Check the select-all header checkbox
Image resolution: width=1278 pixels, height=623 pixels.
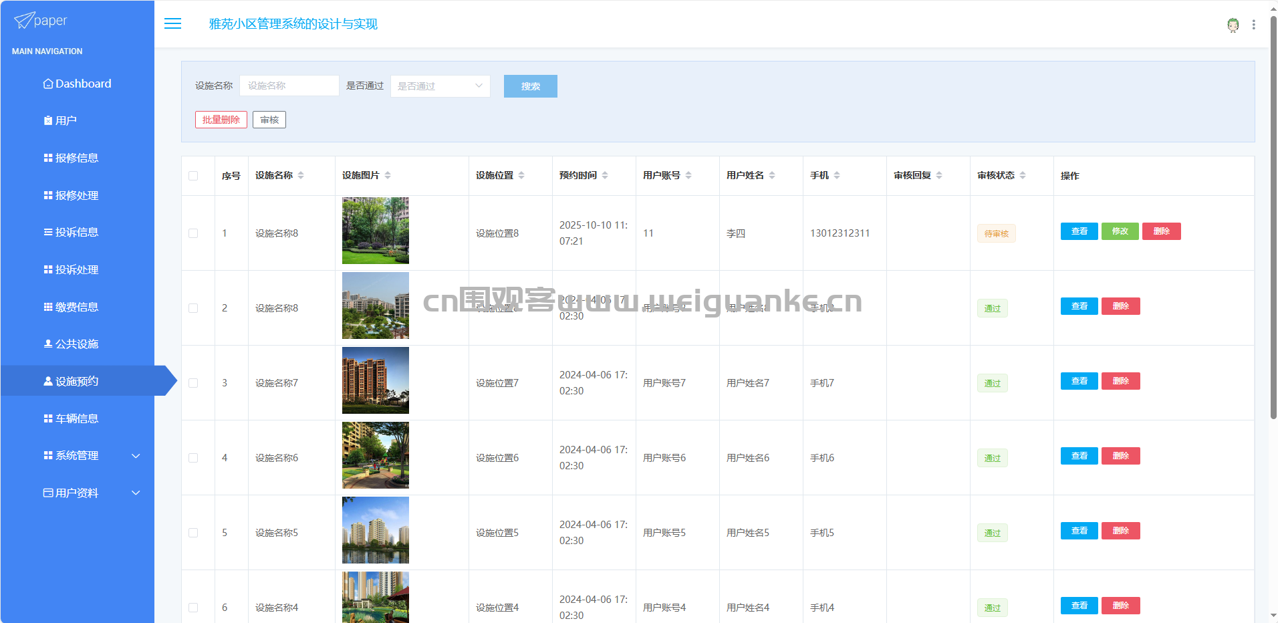tap(193, 176)
